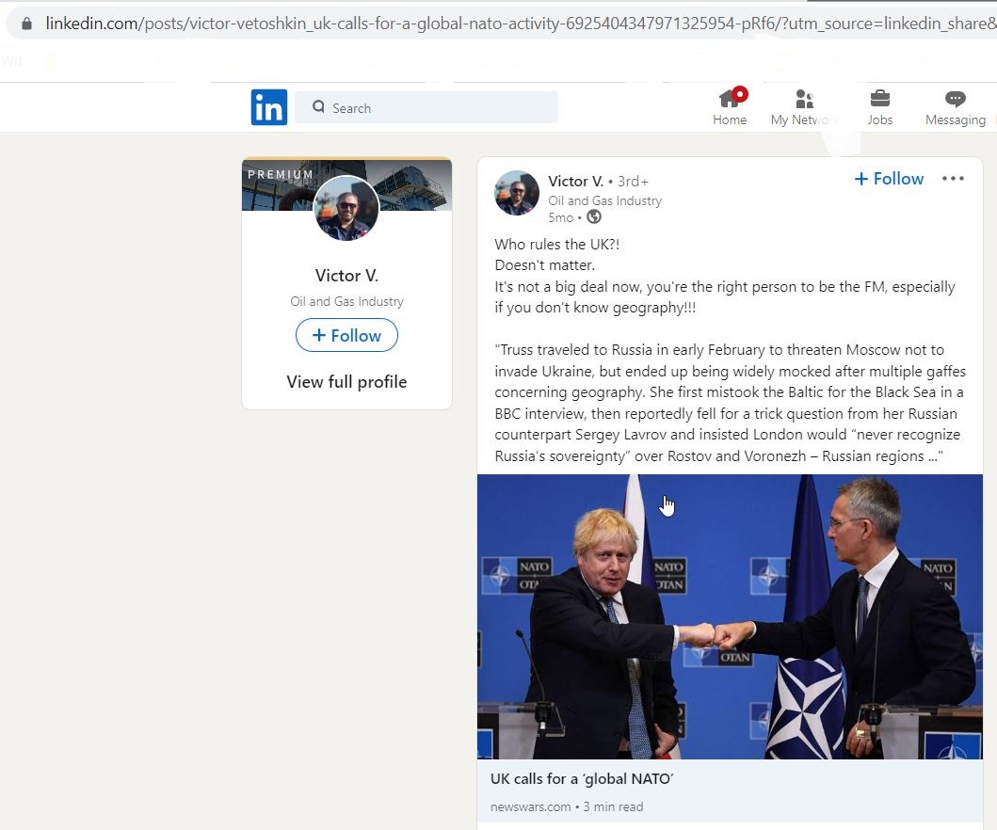Click newswars.com source text

[530, 807]
